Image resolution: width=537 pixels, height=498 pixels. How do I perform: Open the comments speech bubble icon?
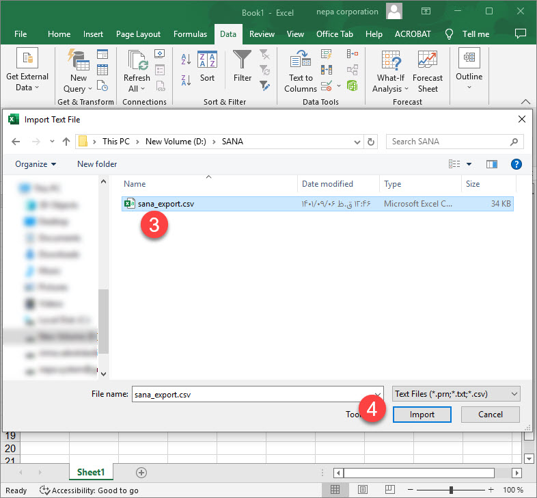[x=520, y=34]
